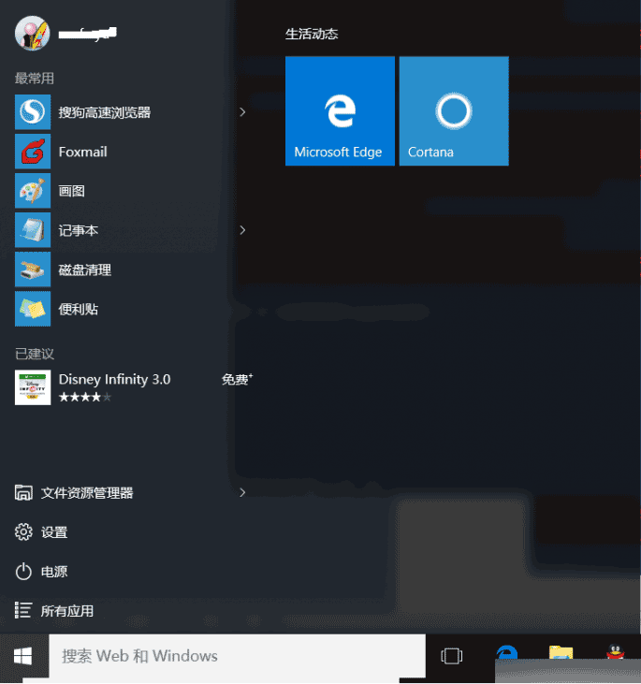This screenshot has height=684, width=641.
Task: Expand the 记事本 jump list arrow
Action: pos(242,230)
